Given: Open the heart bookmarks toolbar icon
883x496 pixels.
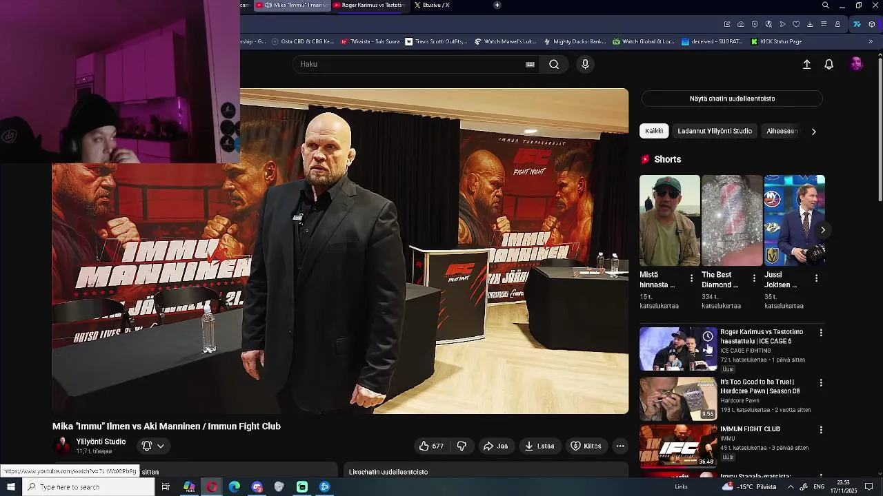Looking at the screenshot, I should pyautogui.click(x=796, y=24).
